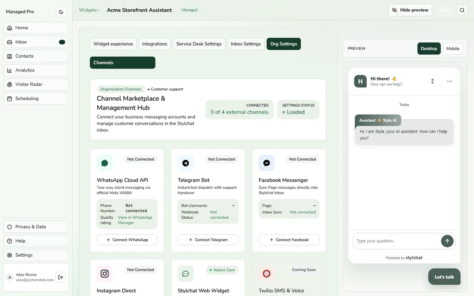Click the H avatar in chat preview
474x296 pixels.
point(360,81)
